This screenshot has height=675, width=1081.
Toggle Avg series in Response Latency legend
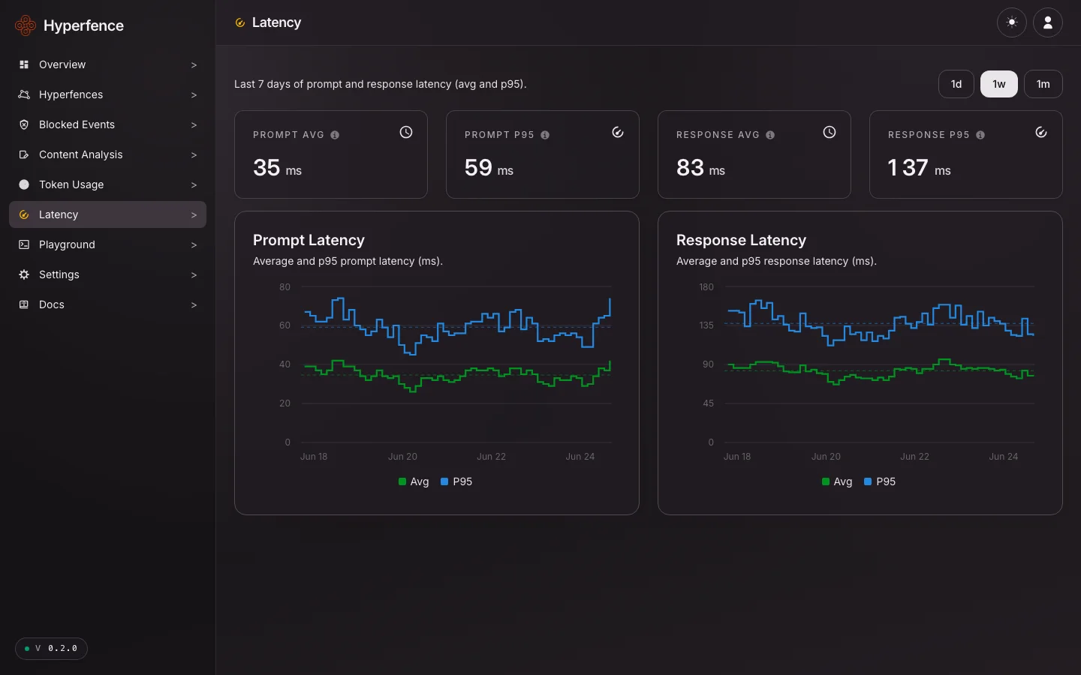tap(837, 481)
